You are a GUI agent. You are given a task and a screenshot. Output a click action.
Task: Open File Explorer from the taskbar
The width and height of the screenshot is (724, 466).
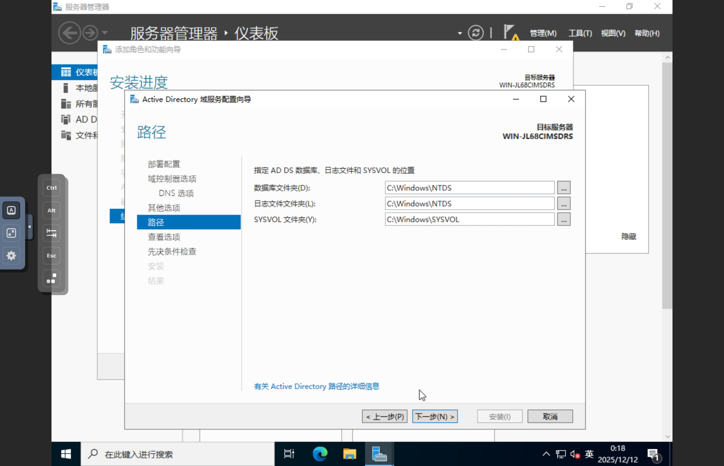[349, 454]
